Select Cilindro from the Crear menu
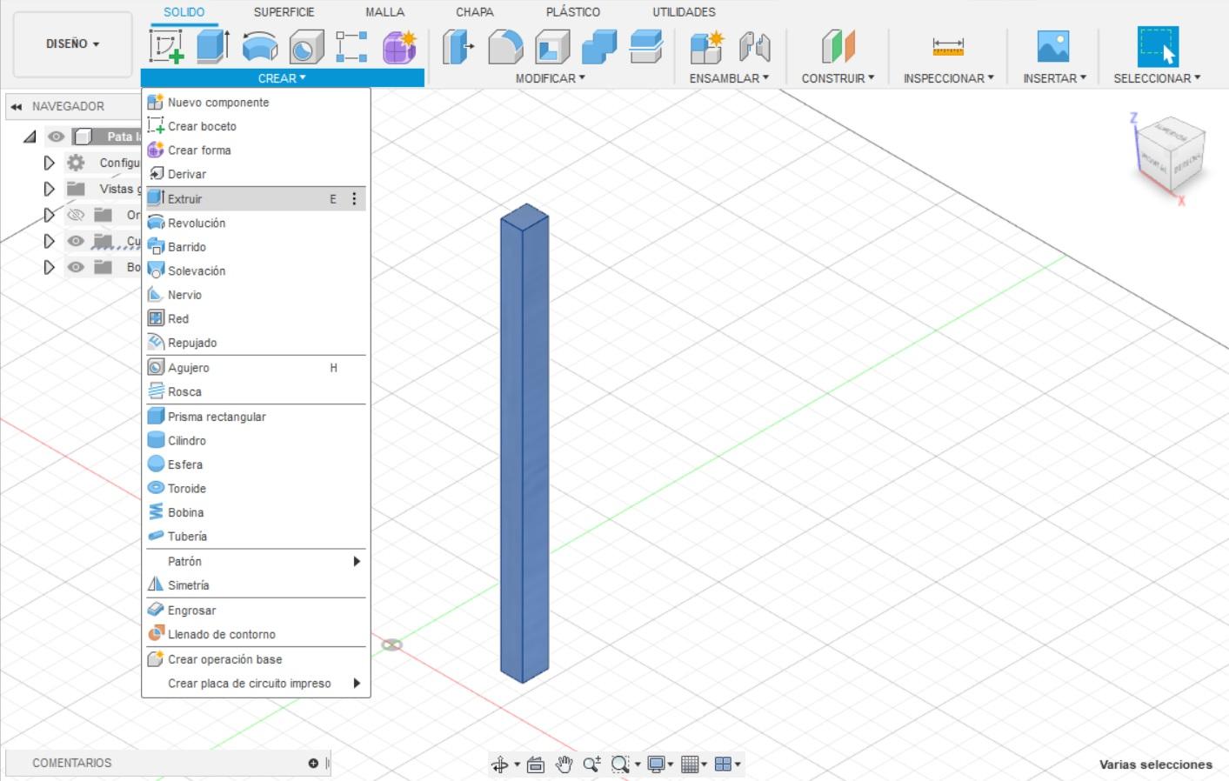This screenshot has width=1229, height=781. (256, 441)
